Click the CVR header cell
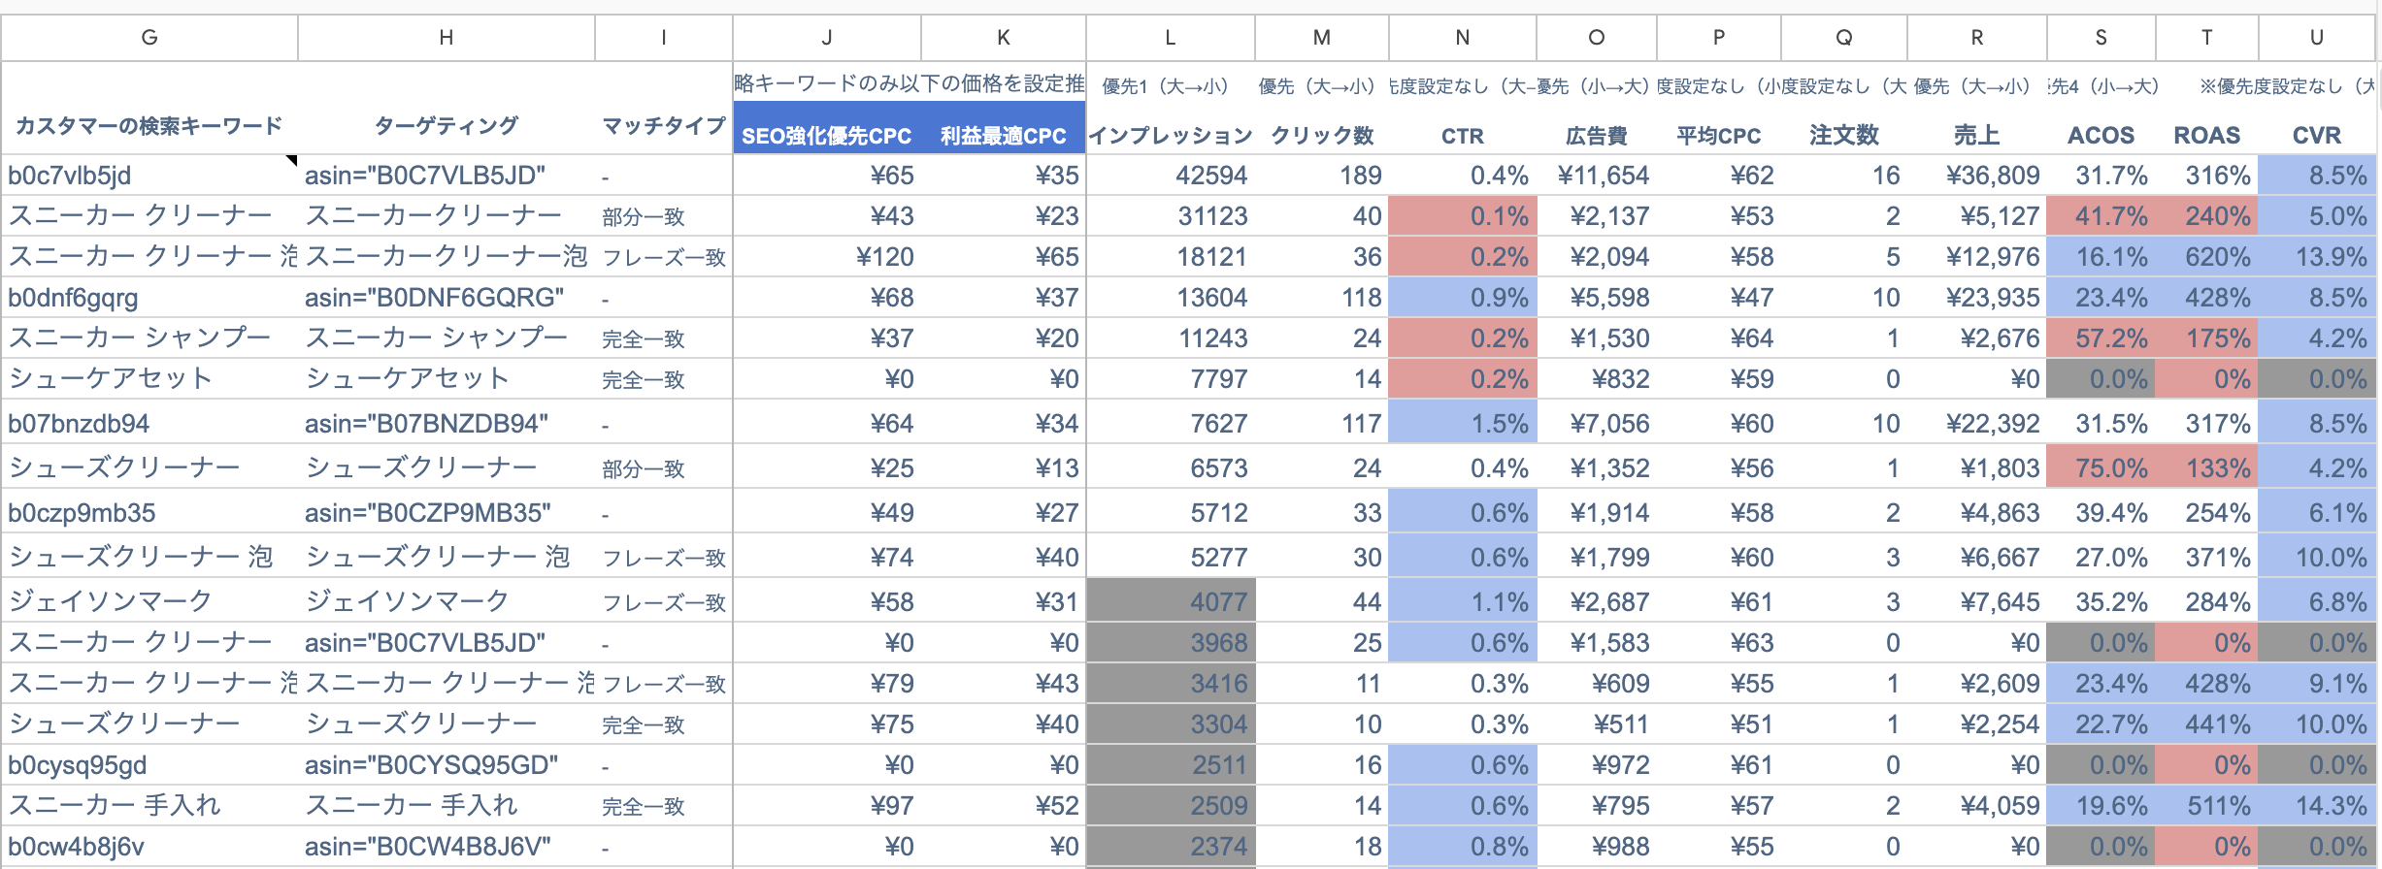2382x869 pixels. [2317, 136]
